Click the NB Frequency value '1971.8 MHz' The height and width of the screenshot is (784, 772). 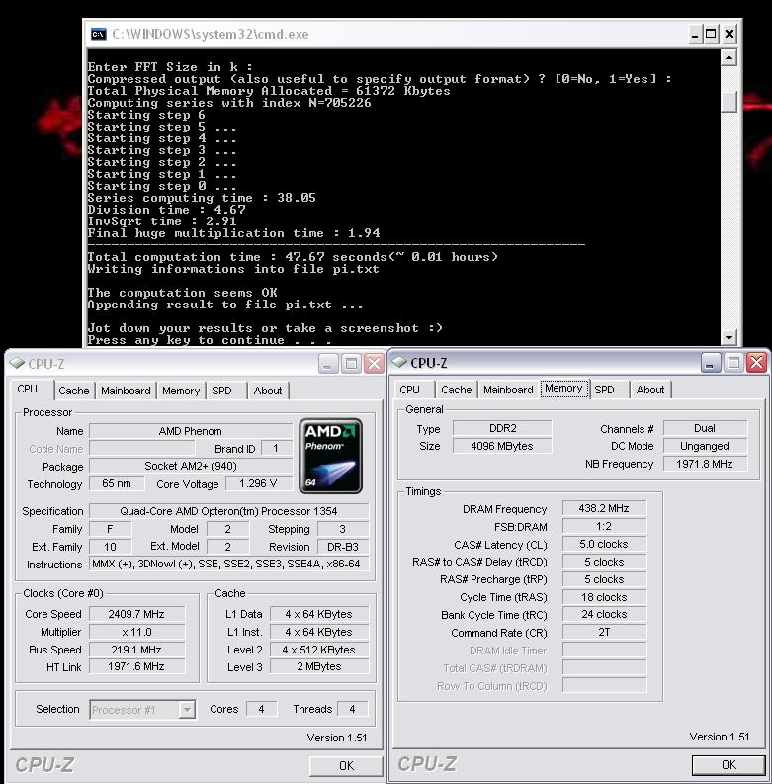coord(705,464)
